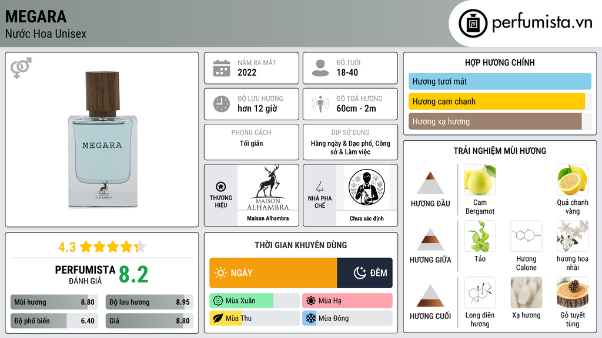602x338 pixels.
Task: Select the Quả chanh vàng lemon image
Action: coord(573,180)
